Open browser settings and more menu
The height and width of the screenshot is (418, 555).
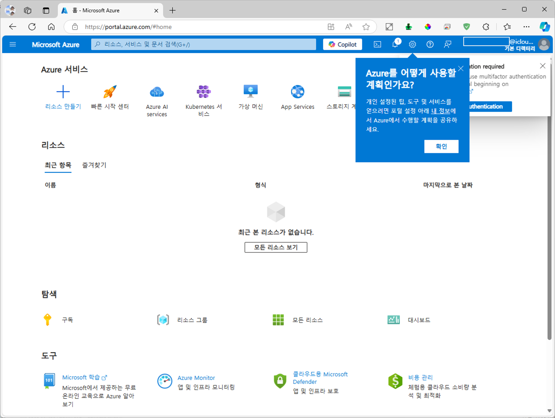526,27
